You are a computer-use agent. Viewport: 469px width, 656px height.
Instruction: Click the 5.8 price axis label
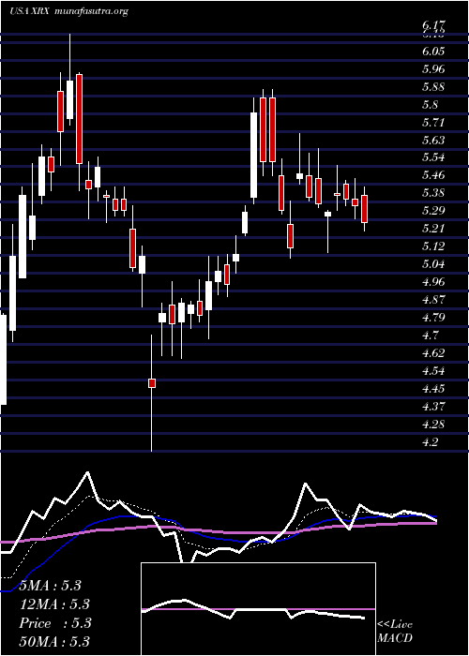point(431,105)
